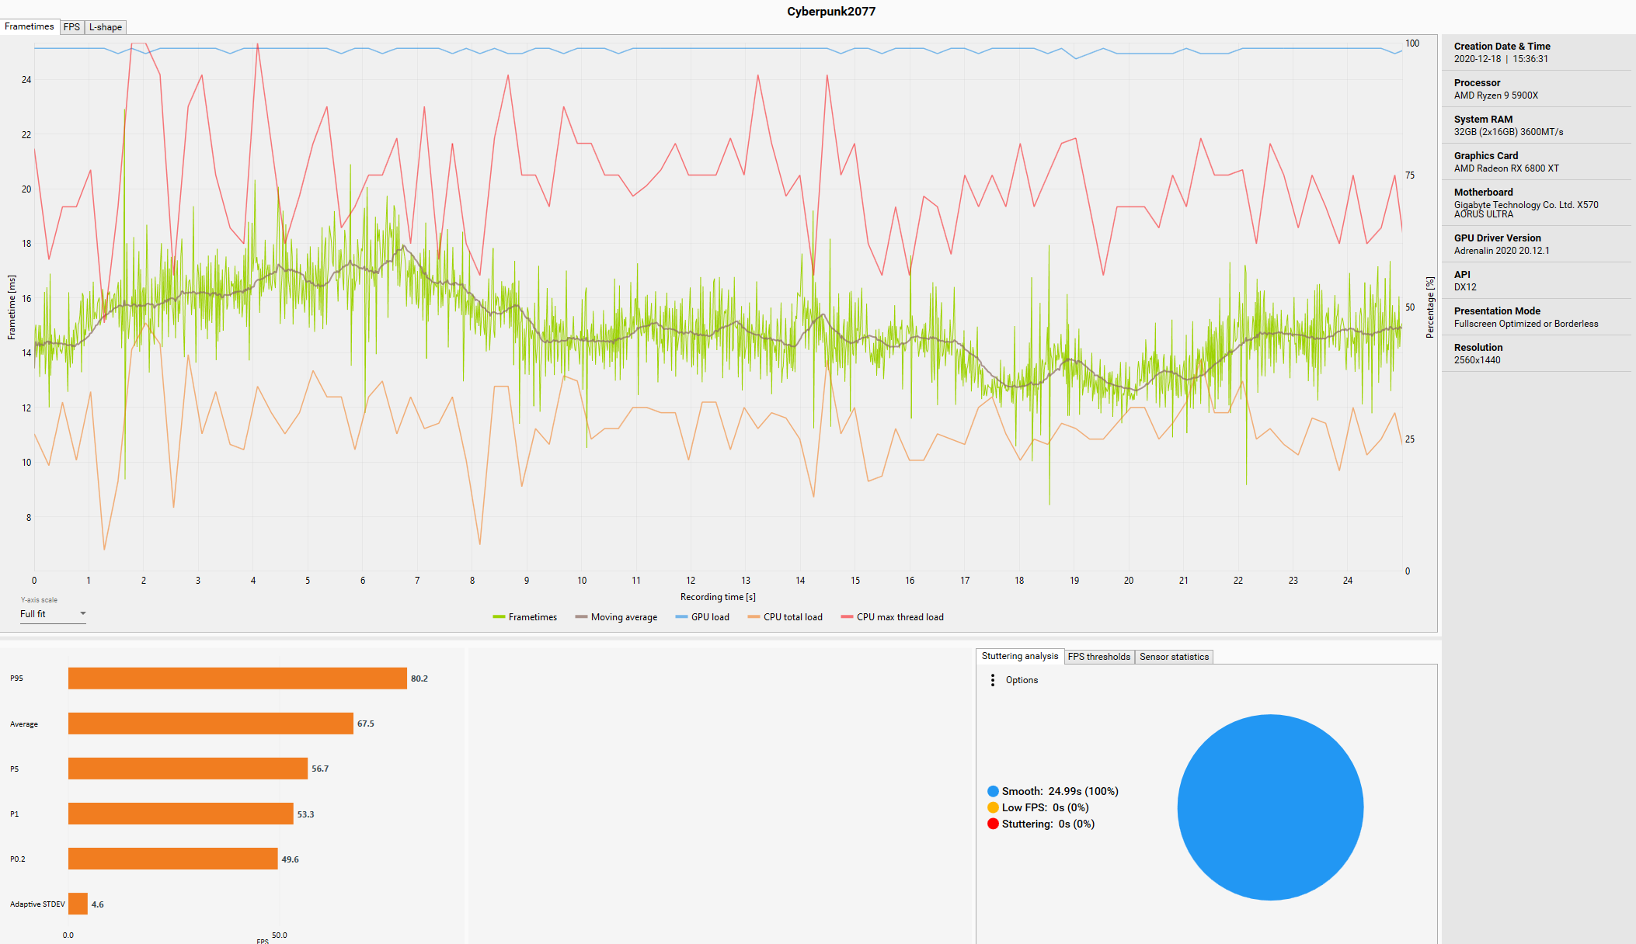
Task: Click the 'Frametime [ms]' axis label
Action: 12,307
